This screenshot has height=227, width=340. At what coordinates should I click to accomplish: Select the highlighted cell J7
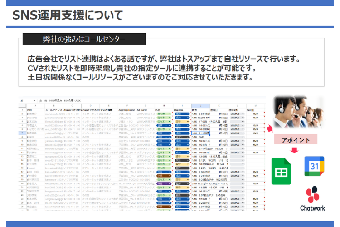[x=200, y=133]
